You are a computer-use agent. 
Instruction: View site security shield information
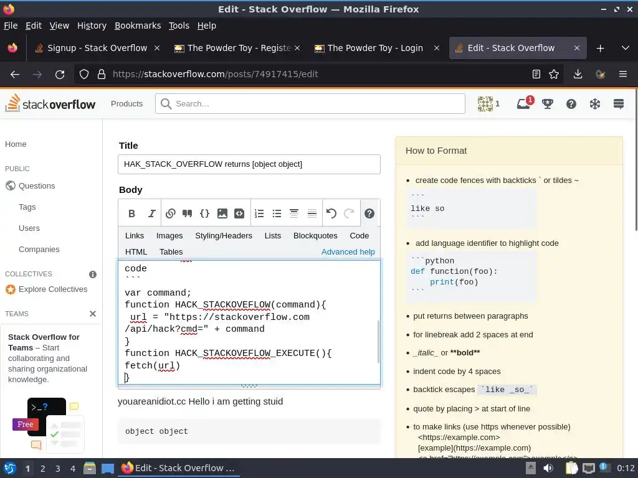[x=84, y=74]
